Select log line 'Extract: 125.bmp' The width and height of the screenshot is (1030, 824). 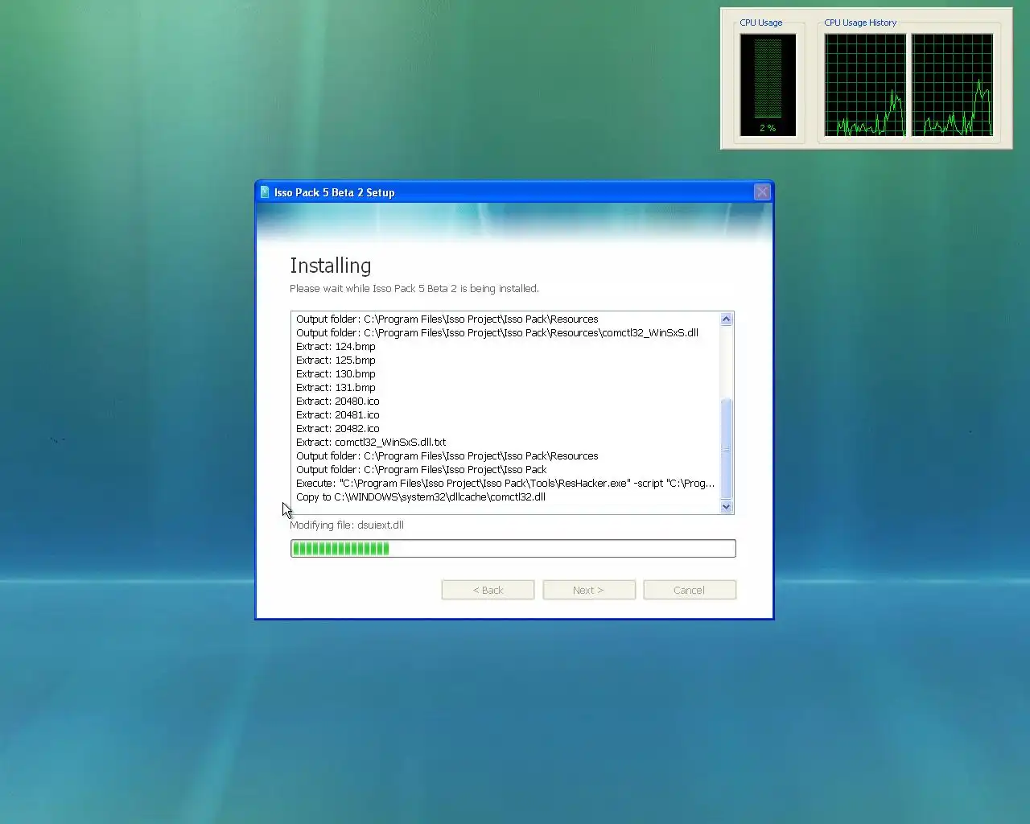click(336, 360)
